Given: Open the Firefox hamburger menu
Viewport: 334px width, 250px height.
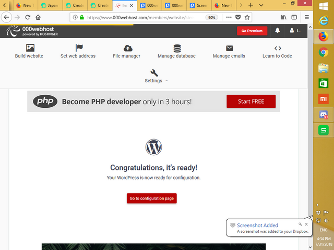Looking at the screenshot, I should pos(307,17).
